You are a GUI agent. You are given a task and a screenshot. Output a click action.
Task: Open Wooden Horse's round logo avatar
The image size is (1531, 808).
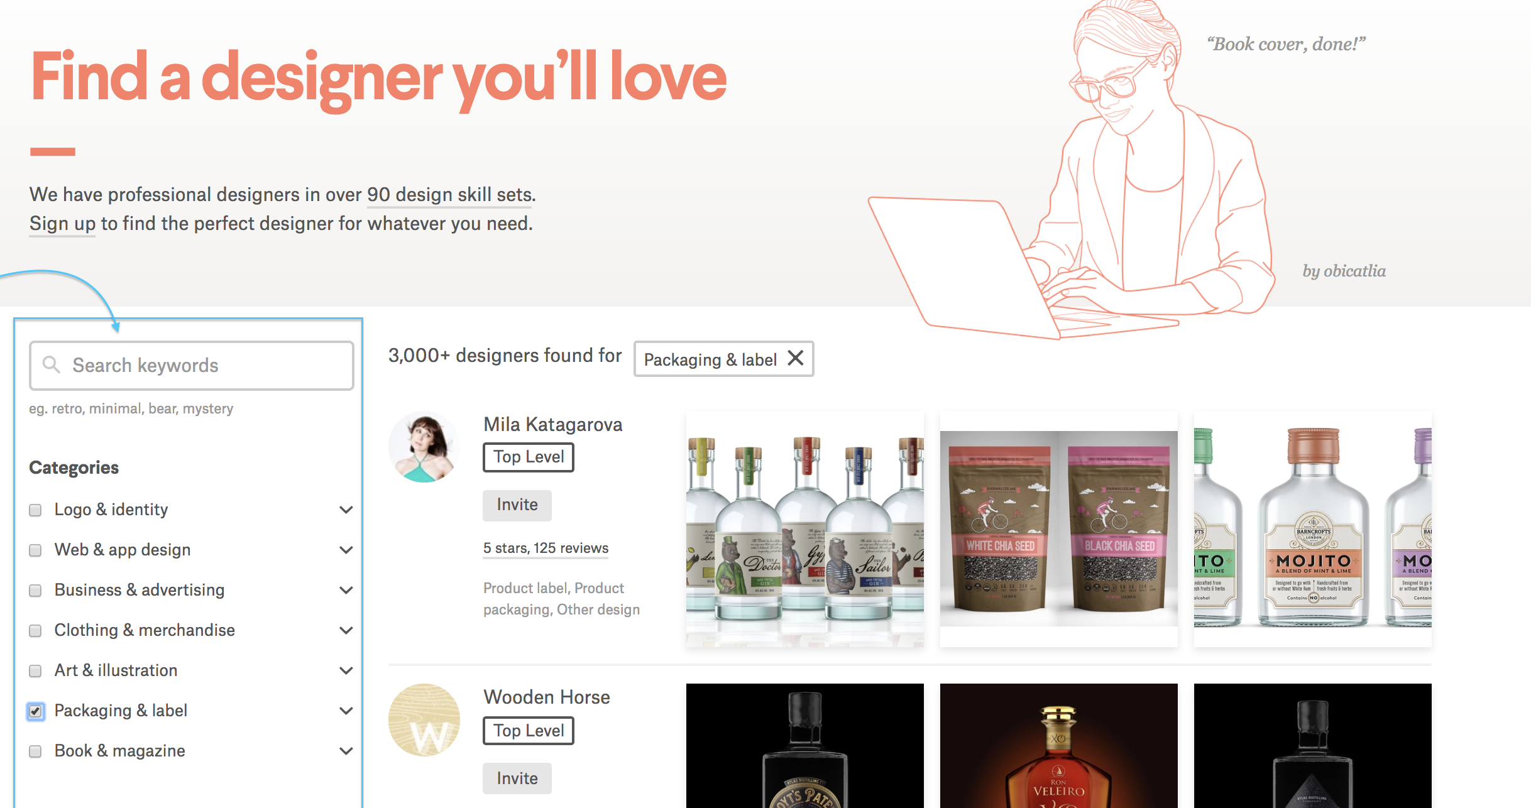[x=424, y=719]
